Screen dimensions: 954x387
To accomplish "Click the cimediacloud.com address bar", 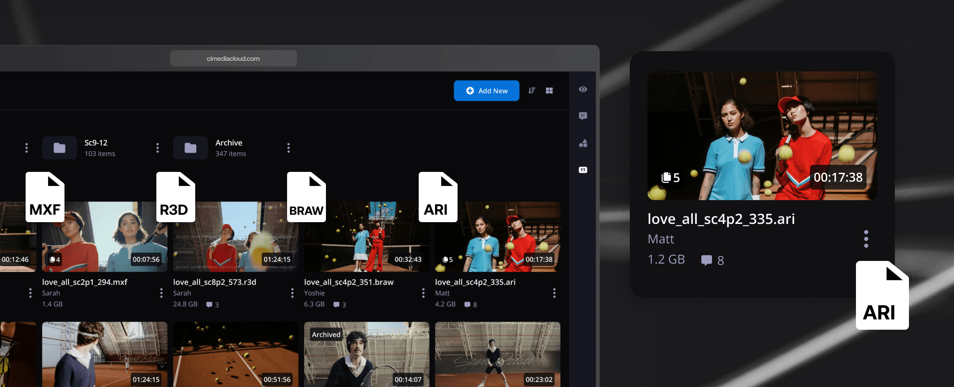I will (233, 59).
